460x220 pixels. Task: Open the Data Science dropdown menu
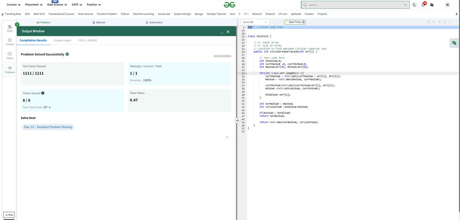(x=57, y=5)
